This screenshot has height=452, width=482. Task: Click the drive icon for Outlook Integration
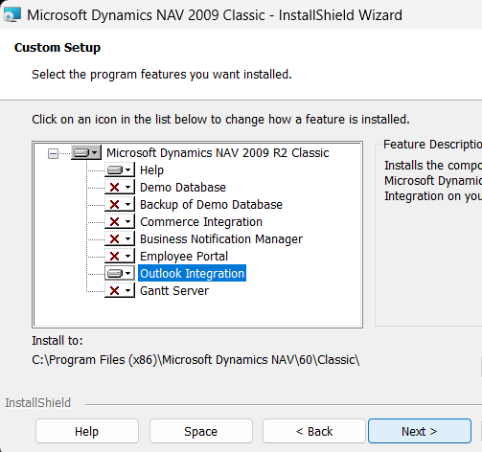(x=120, y=274)
